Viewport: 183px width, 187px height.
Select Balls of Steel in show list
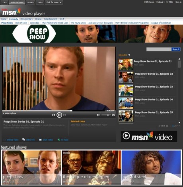pos(21,23)
